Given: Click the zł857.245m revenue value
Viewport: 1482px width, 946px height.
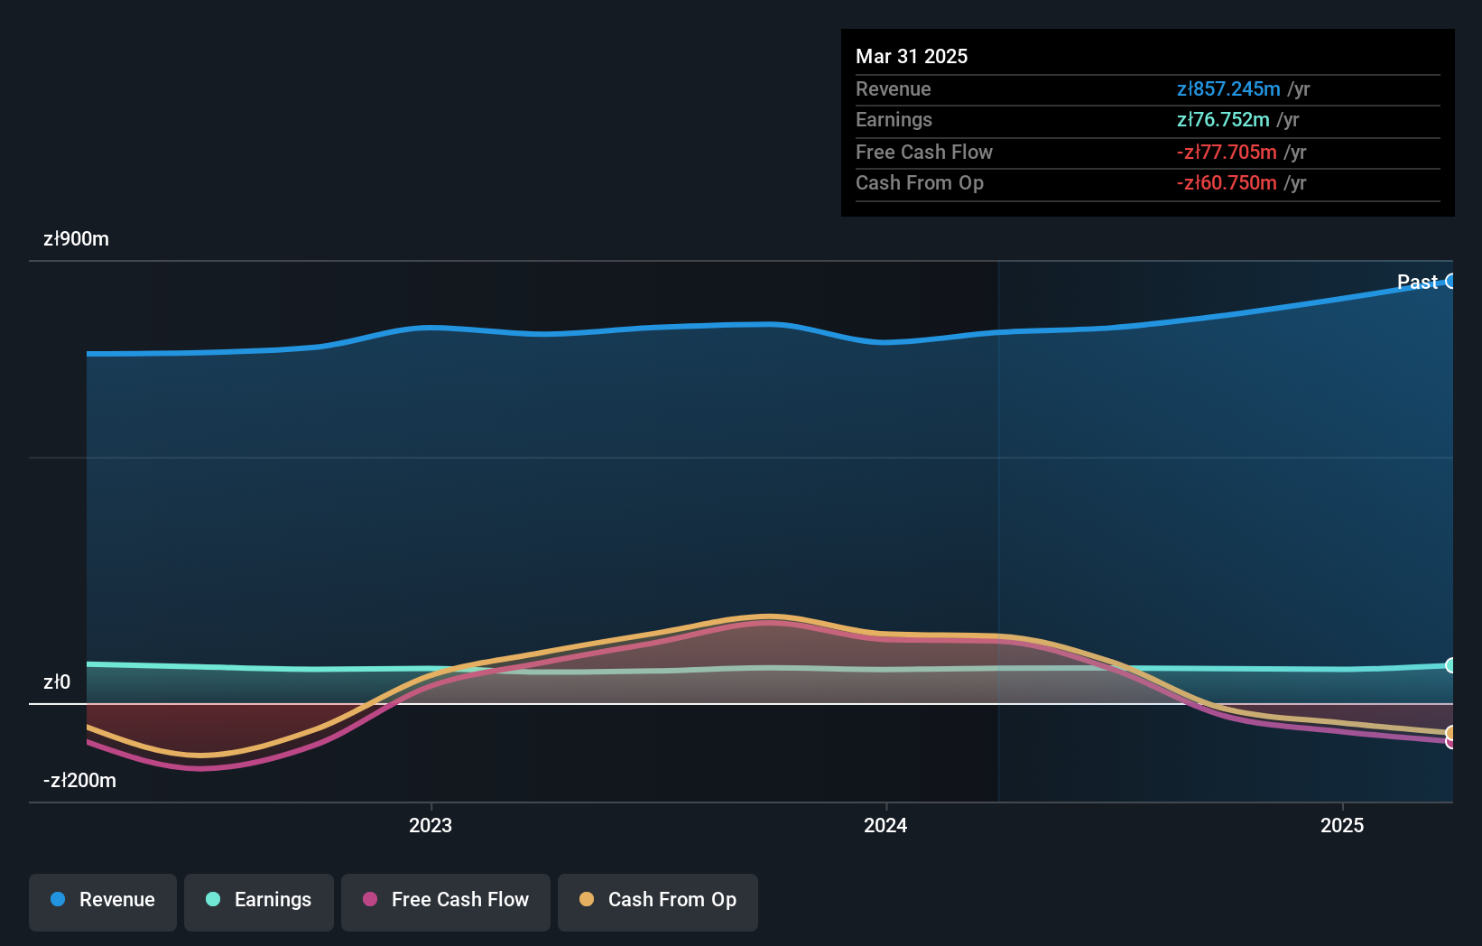Looking at the screenshot, I should coord(1228,88).
